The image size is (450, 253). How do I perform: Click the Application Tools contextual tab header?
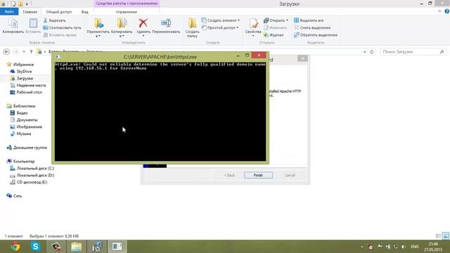tap(127, 4)
